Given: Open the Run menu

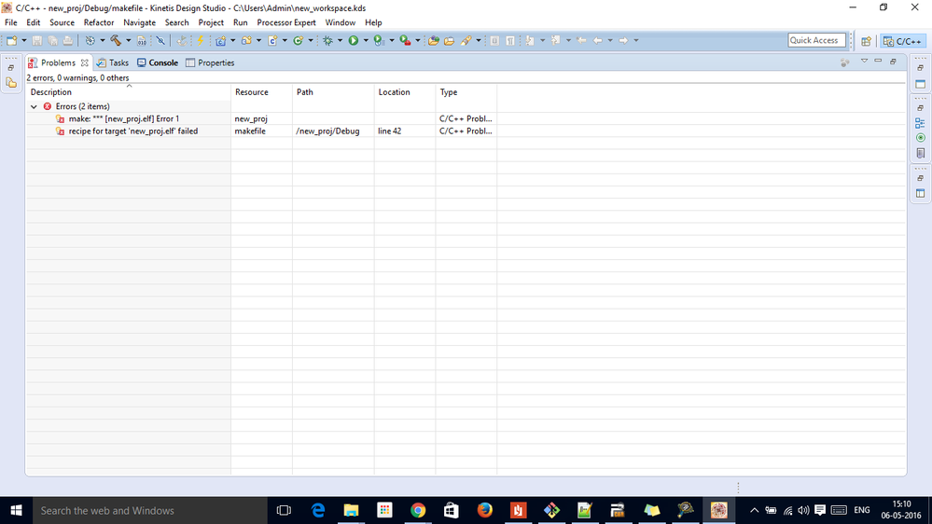Looking at the screenshot, I should [240, 22].
